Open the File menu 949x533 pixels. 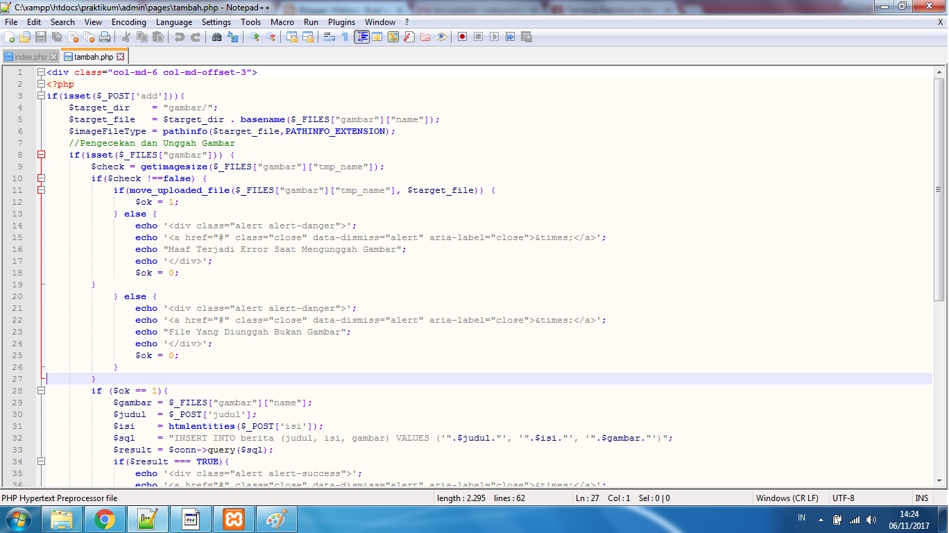[11, 22]
